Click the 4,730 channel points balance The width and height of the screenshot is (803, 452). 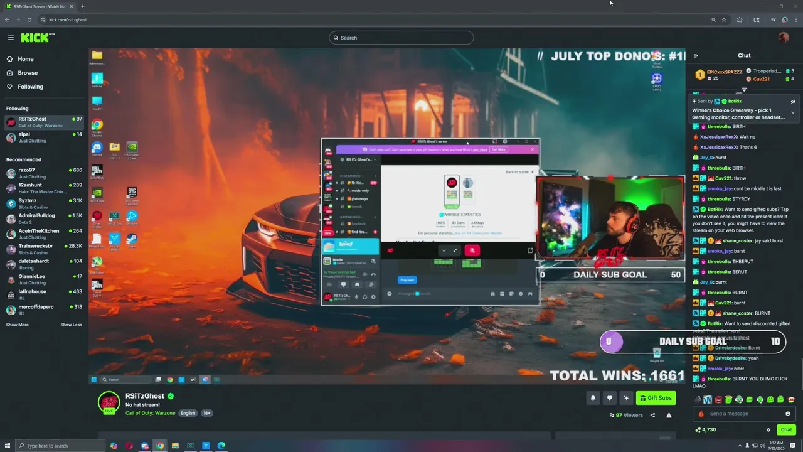point(706,430)
